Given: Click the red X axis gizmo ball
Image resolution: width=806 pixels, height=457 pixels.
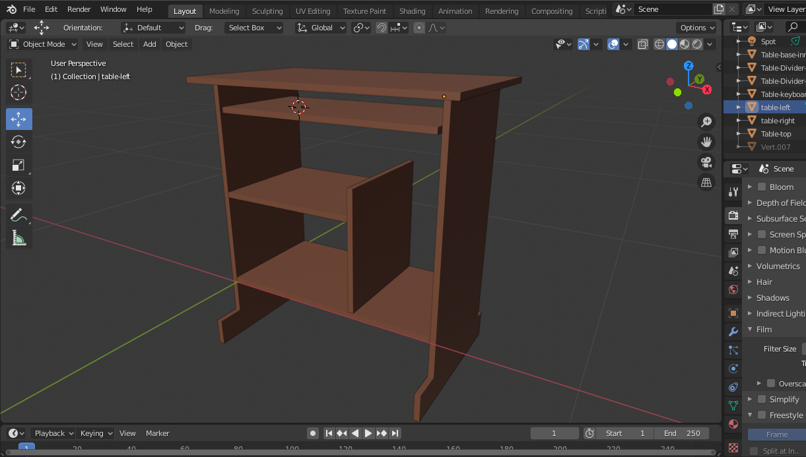Looking at the screenshot, I should [707, 89].
